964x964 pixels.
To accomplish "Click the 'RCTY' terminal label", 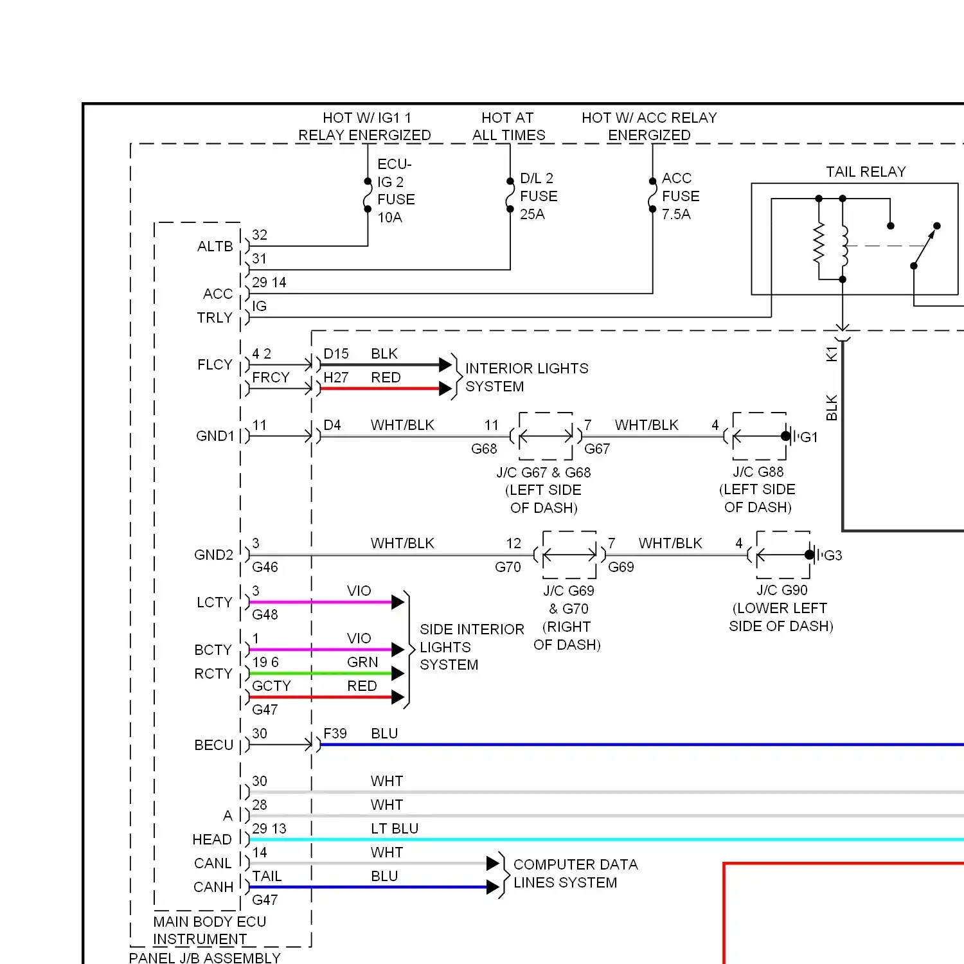I will (213, 674).
